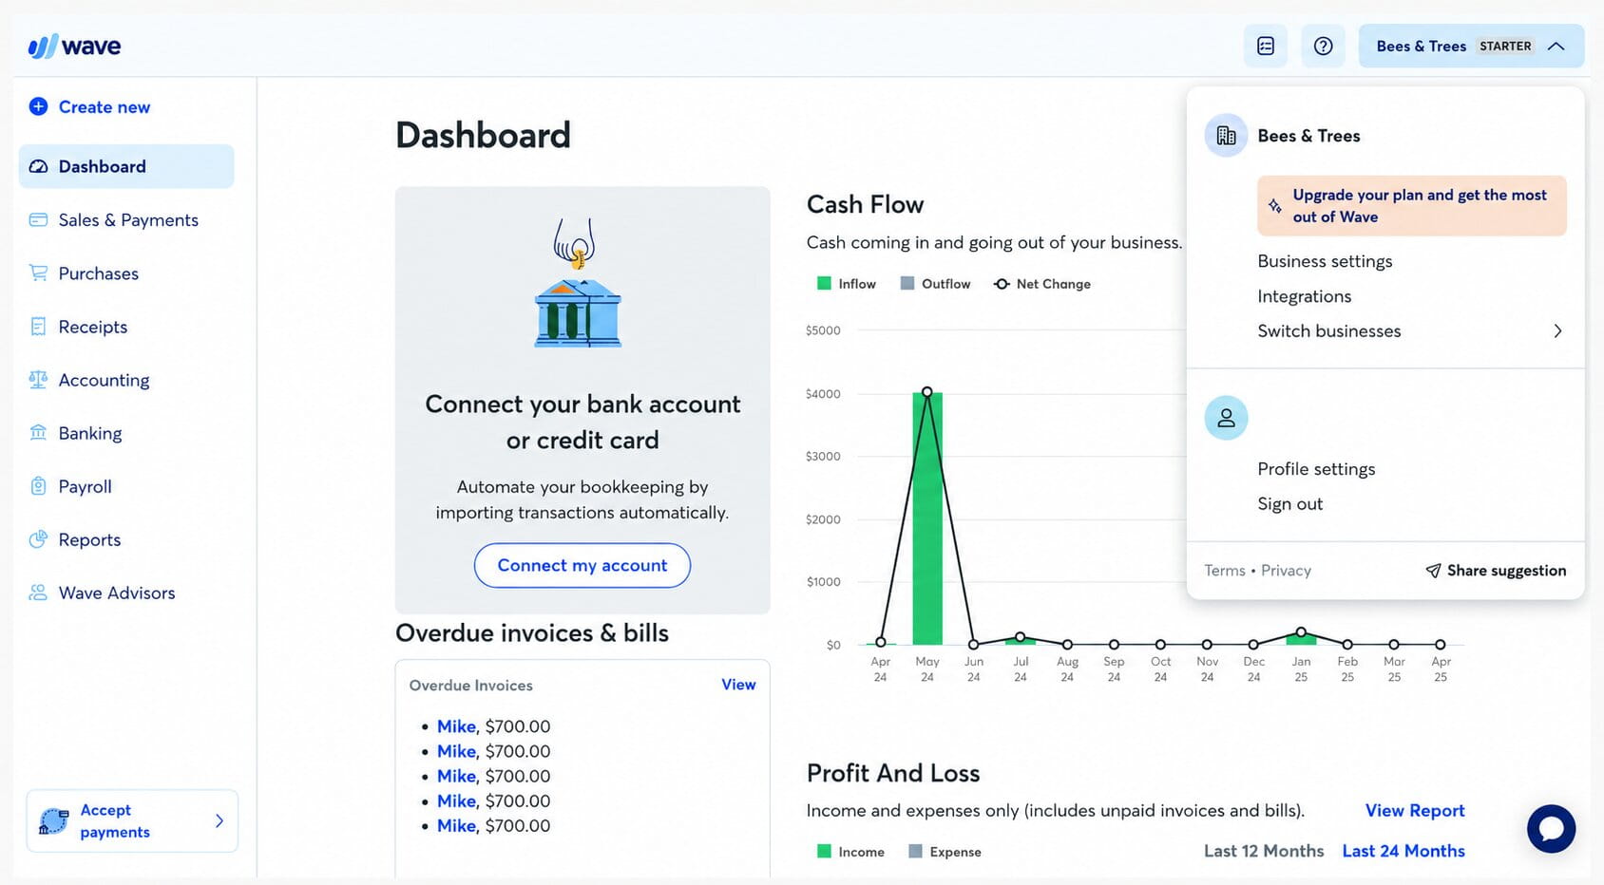Click the sparkle icon on upgrade banner
The image size is (1604, 885).
click(x=1275, y=206)
